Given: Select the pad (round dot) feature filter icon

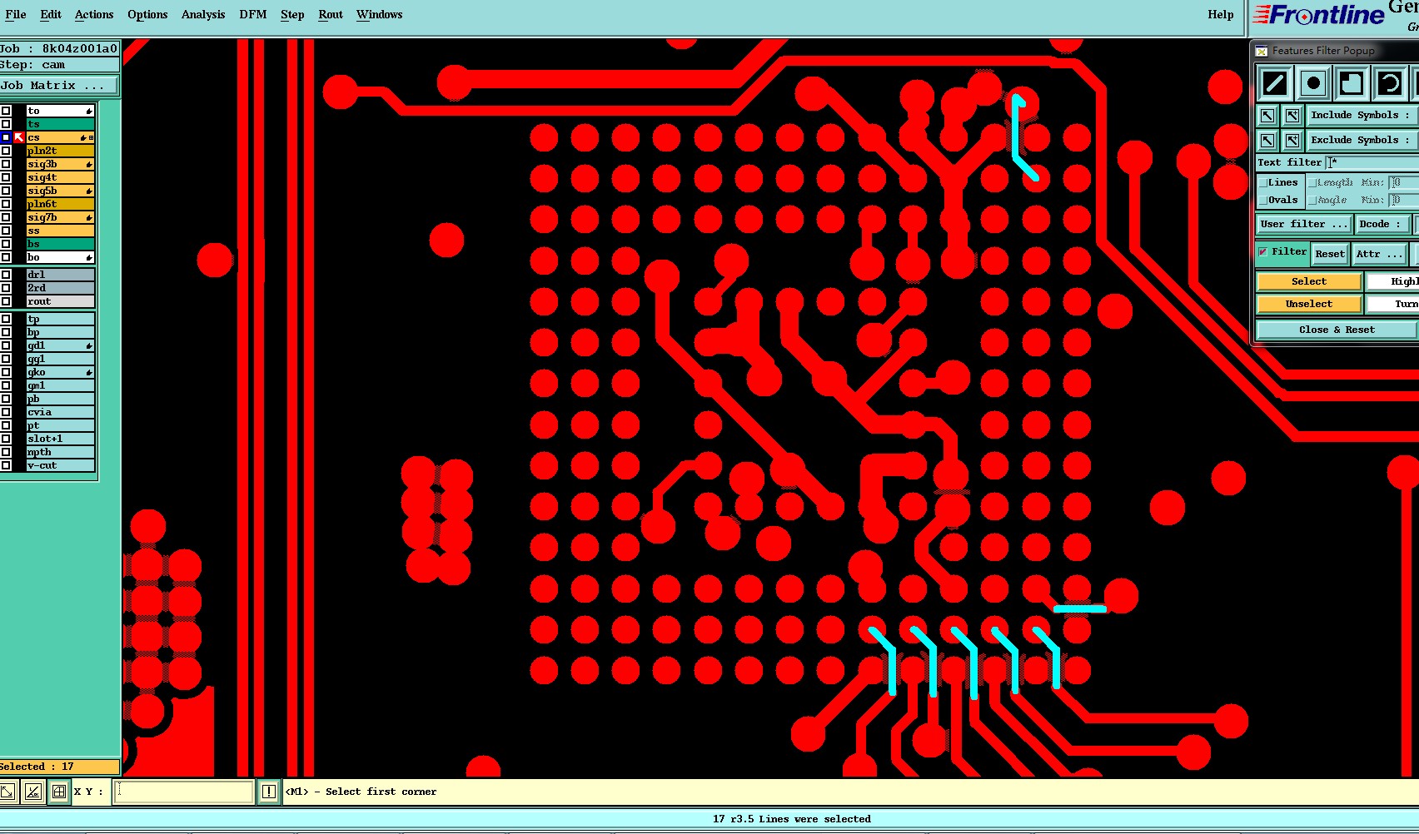Looking at the screenshot, I should [x=1313, y=83].
